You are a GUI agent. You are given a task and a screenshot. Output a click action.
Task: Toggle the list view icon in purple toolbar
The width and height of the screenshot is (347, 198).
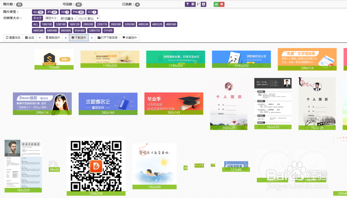193,4
